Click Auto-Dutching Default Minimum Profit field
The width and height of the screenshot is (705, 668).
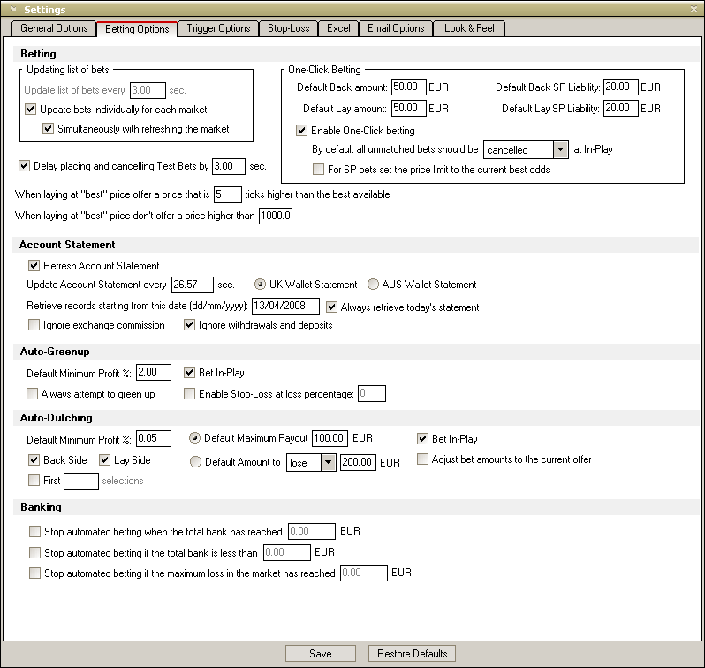(x=154, y=438)
